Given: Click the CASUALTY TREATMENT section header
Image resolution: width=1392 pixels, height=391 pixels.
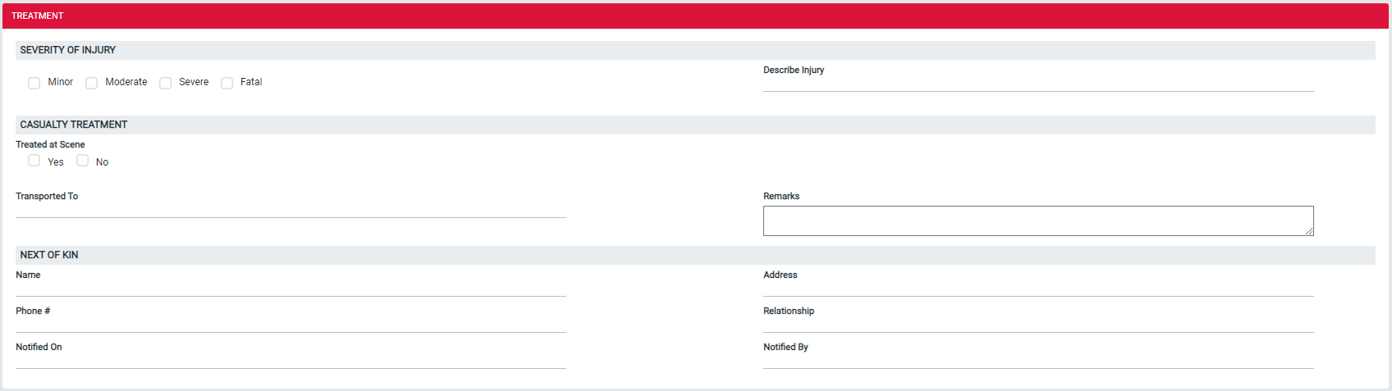Looking at the screenshot, I should [x=695, y=125].
